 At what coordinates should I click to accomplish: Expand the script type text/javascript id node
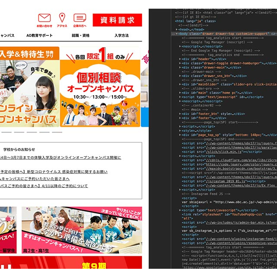pyautogui.click(x=180, y=97)
